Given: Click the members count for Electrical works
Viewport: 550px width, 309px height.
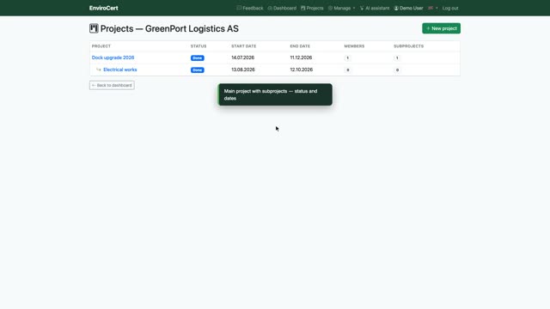Looking at the screenshot, I should pos(347,70).
